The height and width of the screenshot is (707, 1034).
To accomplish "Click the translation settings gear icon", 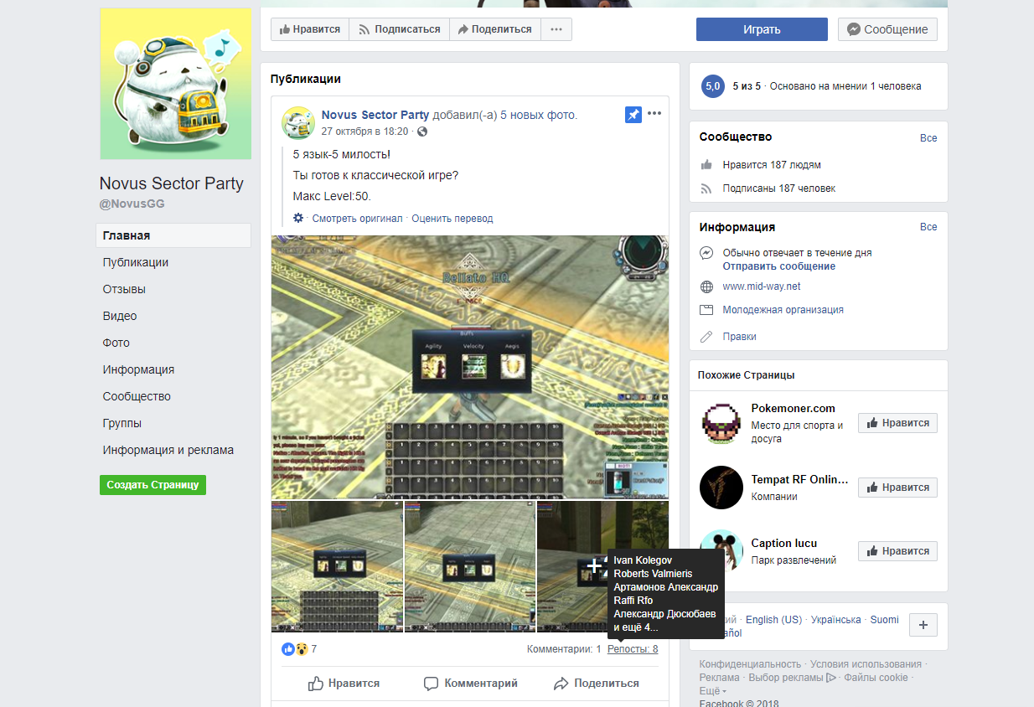I will 298,219.
